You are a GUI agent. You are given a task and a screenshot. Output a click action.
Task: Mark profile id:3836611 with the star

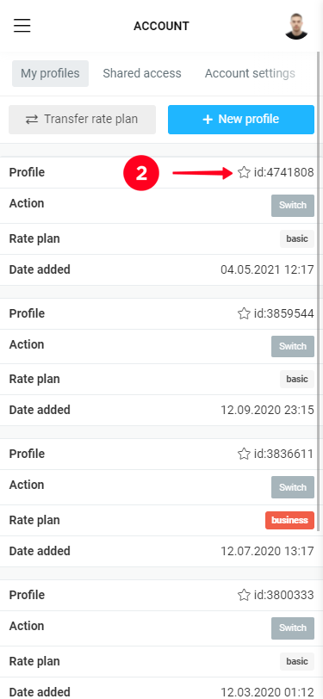point(244,454)
